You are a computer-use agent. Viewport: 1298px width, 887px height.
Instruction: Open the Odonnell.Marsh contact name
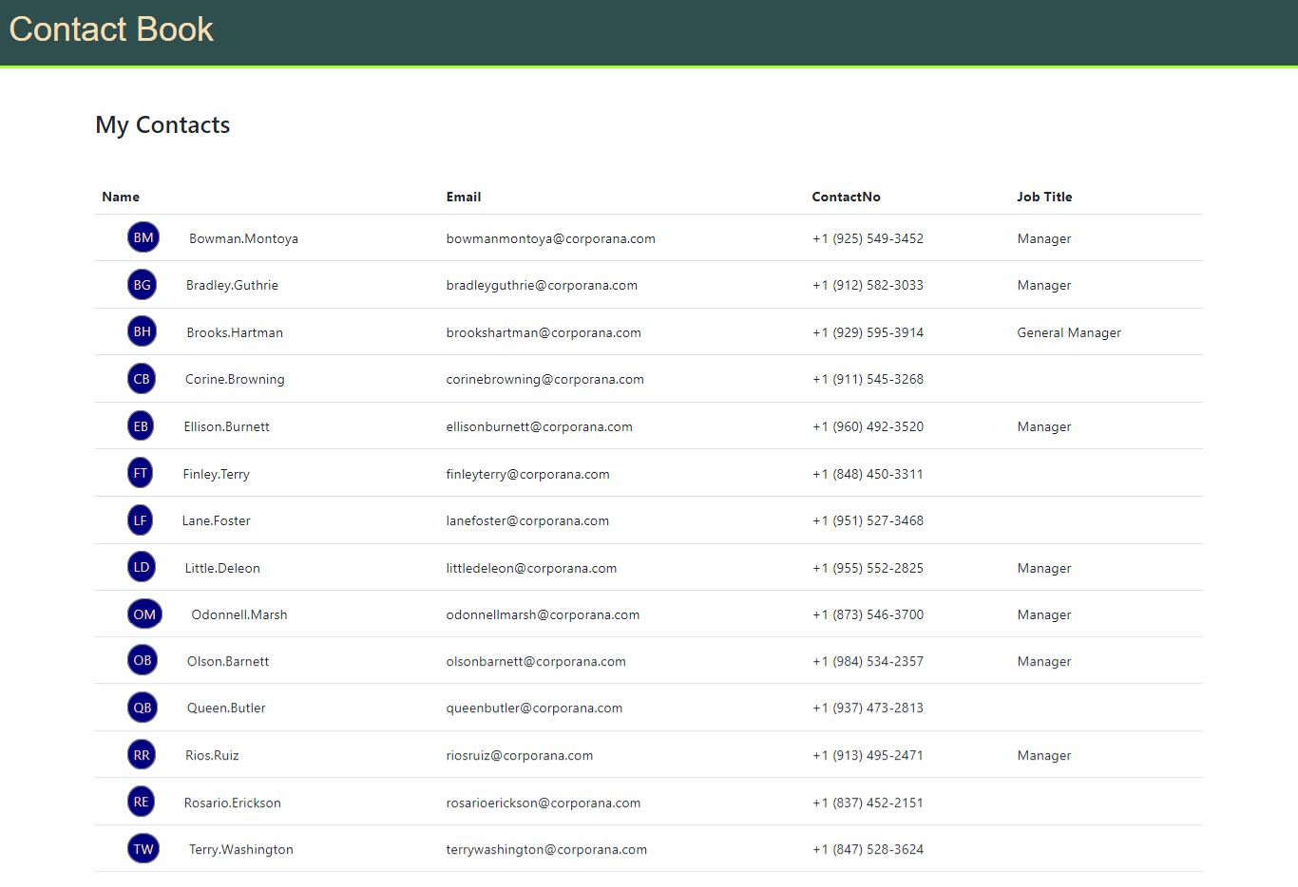(x=239, y=614)
